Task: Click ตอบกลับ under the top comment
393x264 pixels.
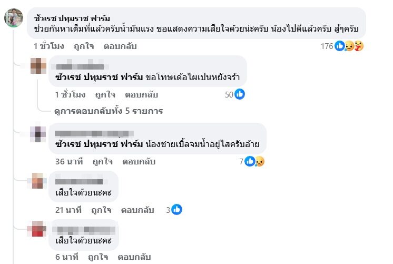Action: (120, 46)
